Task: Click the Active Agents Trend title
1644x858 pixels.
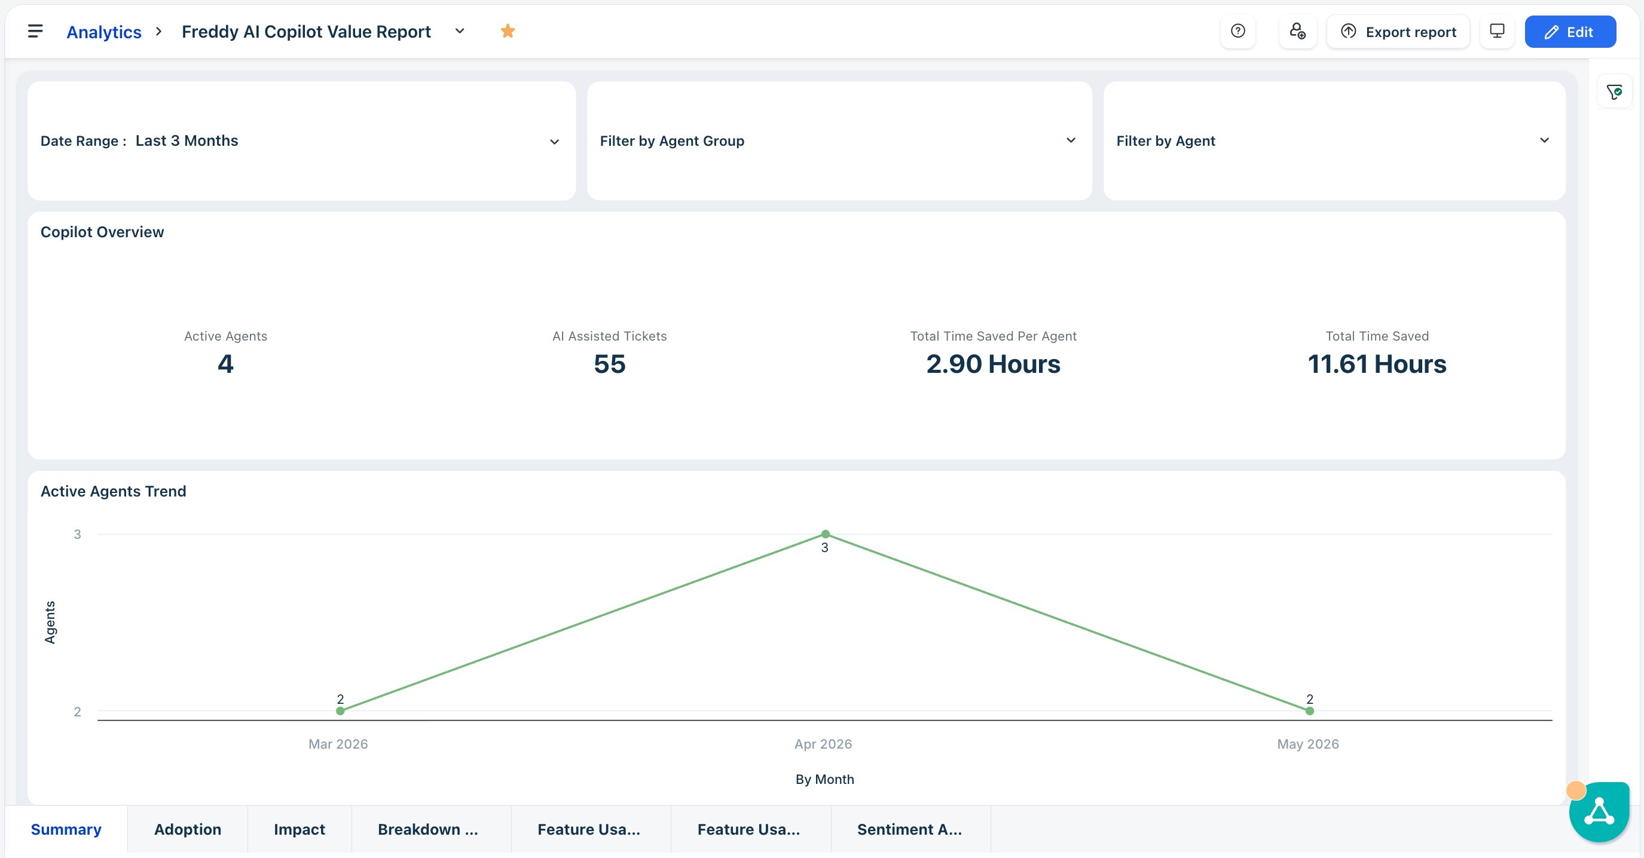Action: 114,491
